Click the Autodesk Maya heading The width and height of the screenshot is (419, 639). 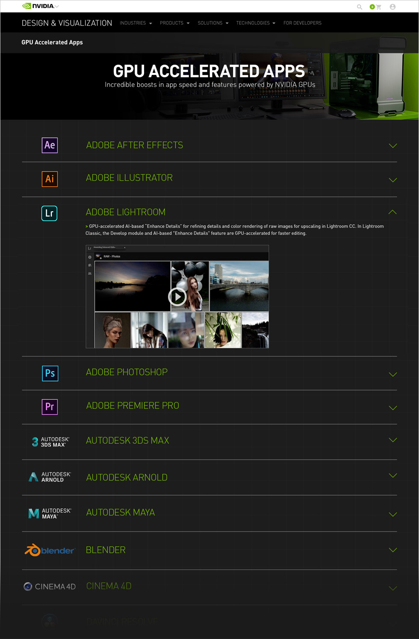coord(120,512)
